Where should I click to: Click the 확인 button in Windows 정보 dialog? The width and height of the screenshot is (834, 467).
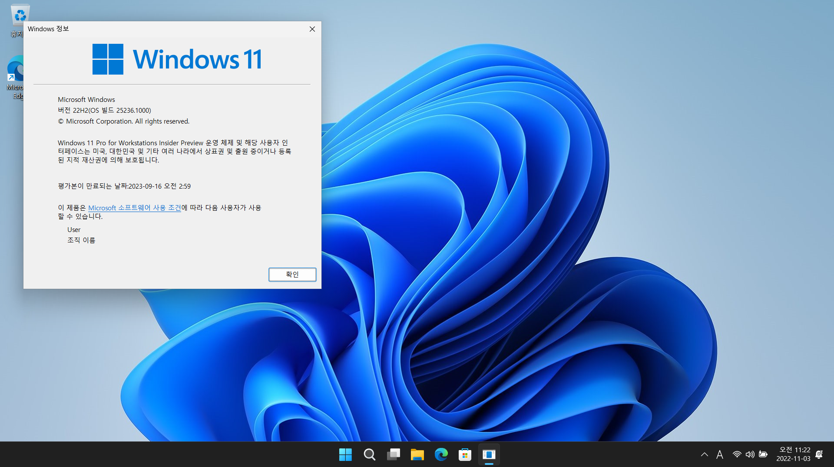[292, 274]
